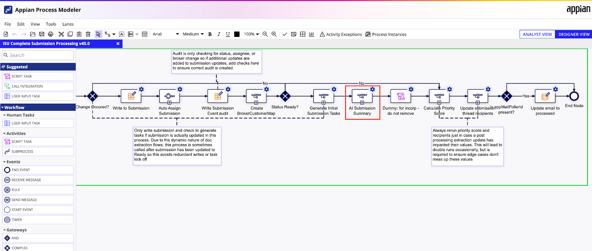592x251 pixels.
Task: Toggle Bold text formatting
Action: (x=210, y=34)
